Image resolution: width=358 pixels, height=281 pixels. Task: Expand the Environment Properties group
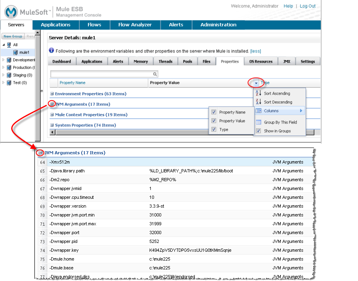pos(52,94)
